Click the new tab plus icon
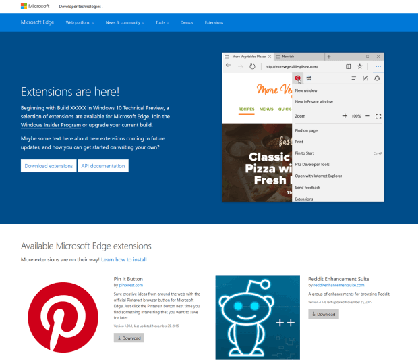This screenshot has width=418, height=364. pos(329,57)
